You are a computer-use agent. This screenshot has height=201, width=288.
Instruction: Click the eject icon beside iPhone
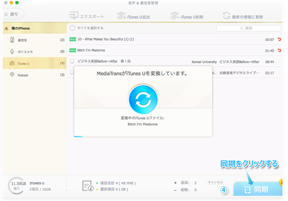point(6,28)
